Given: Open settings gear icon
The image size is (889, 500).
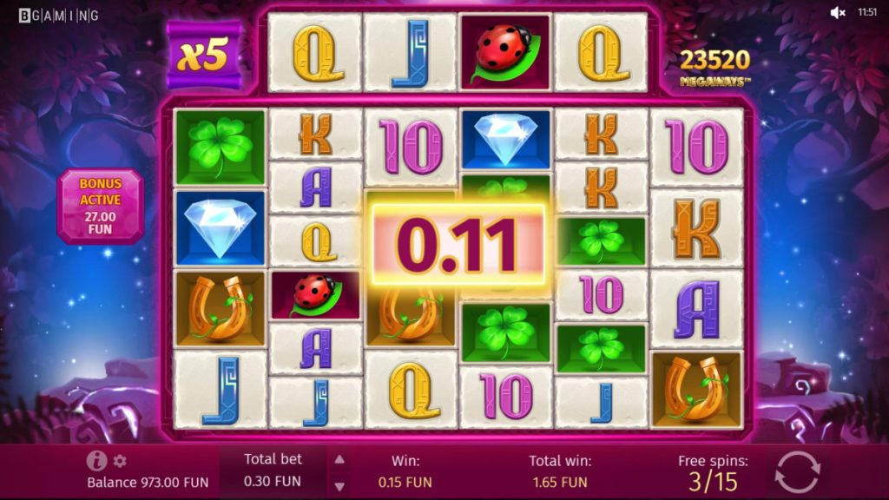Looking at the screenshot, I should pyautogui.click(x=120, y=461).
